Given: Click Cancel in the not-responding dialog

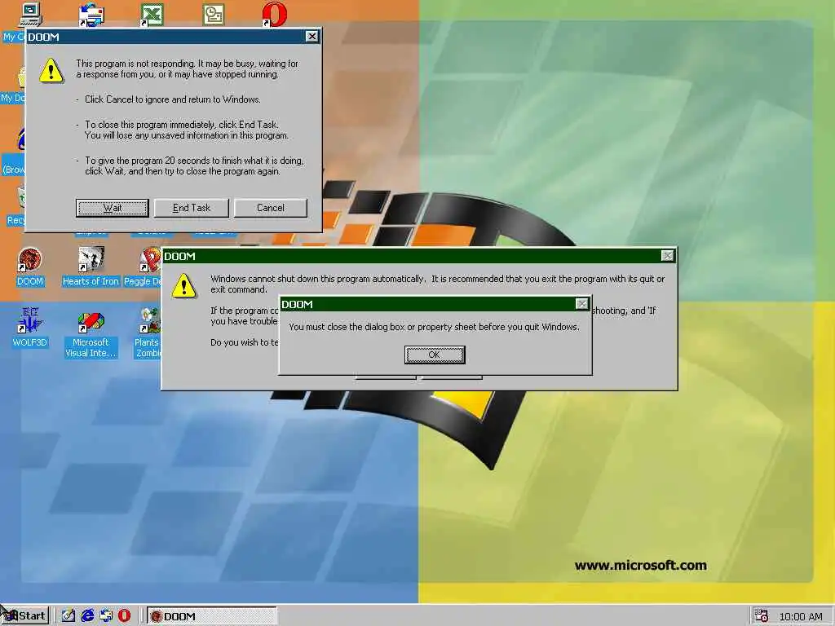Looking at the screenshot, I should 271,208.
